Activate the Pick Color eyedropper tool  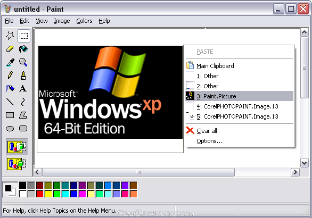point(10,62)
